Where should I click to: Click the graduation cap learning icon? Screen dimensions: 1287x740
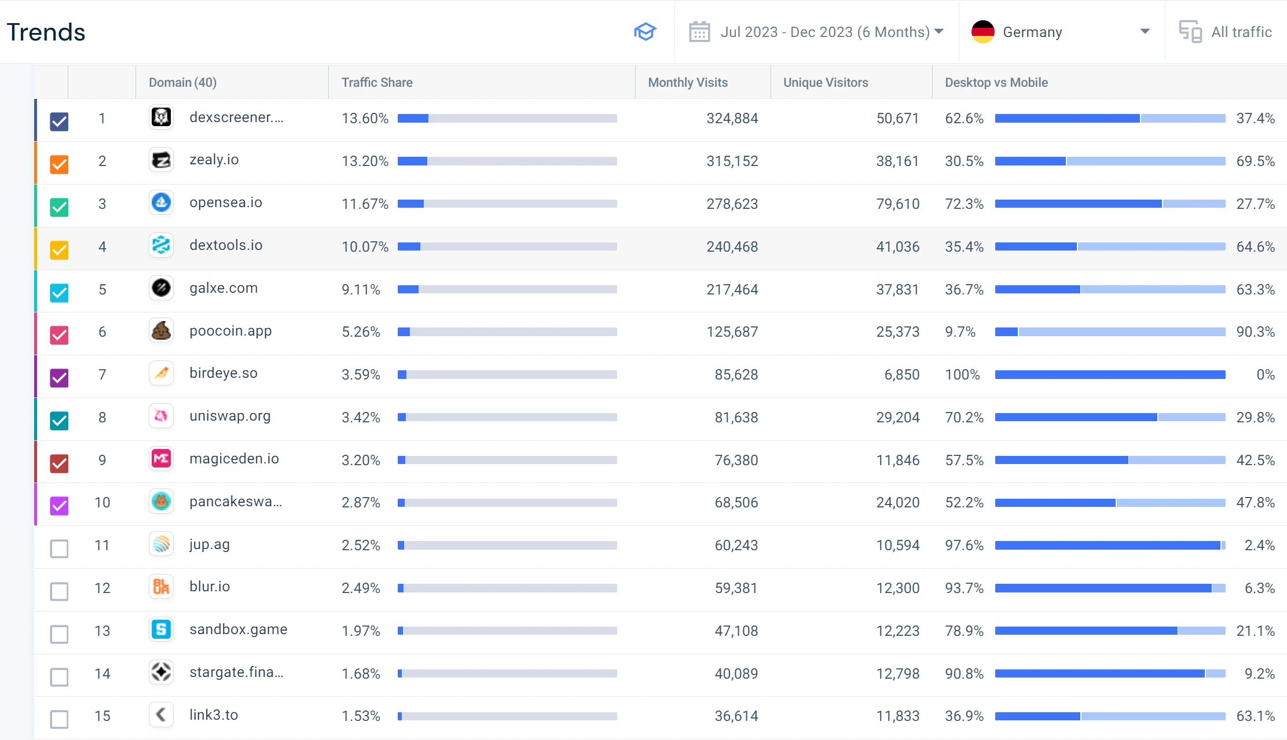click(x=645, y=32)
